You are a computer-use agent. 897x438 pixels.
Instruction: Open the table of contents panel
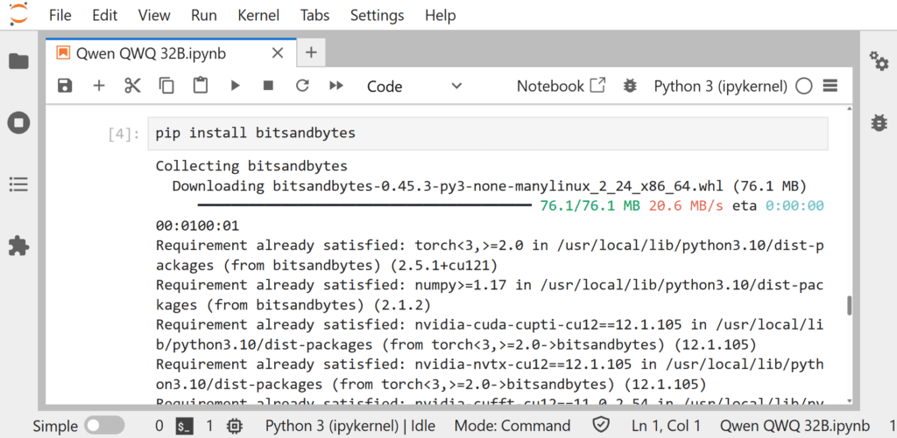[18, 184]
